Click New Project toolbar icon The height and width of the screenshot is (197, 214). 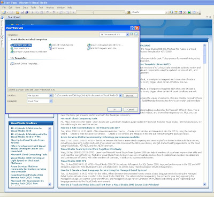[x=4, y=12]
